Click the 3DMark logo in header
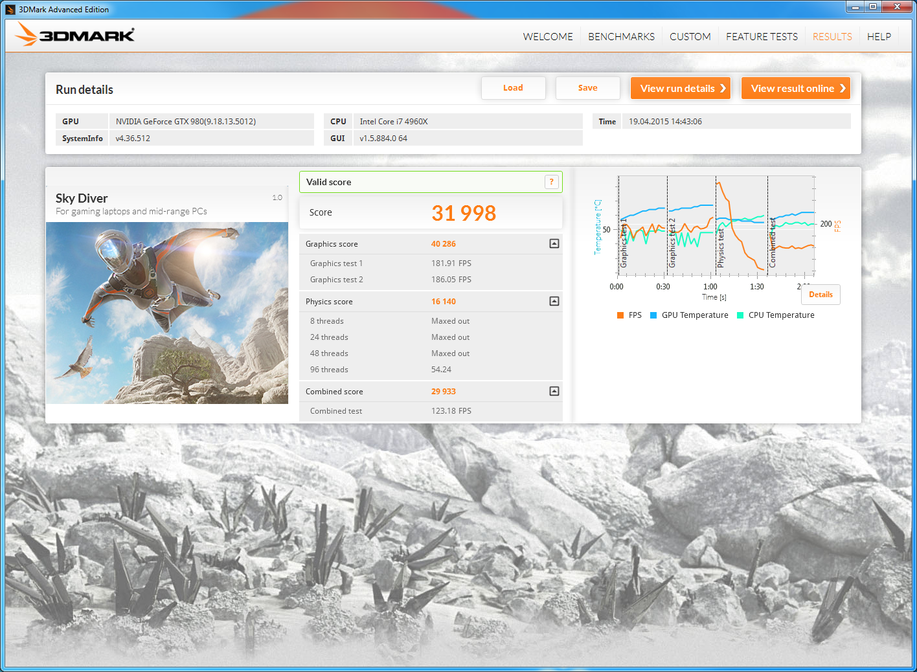 [x=75, y=35]
